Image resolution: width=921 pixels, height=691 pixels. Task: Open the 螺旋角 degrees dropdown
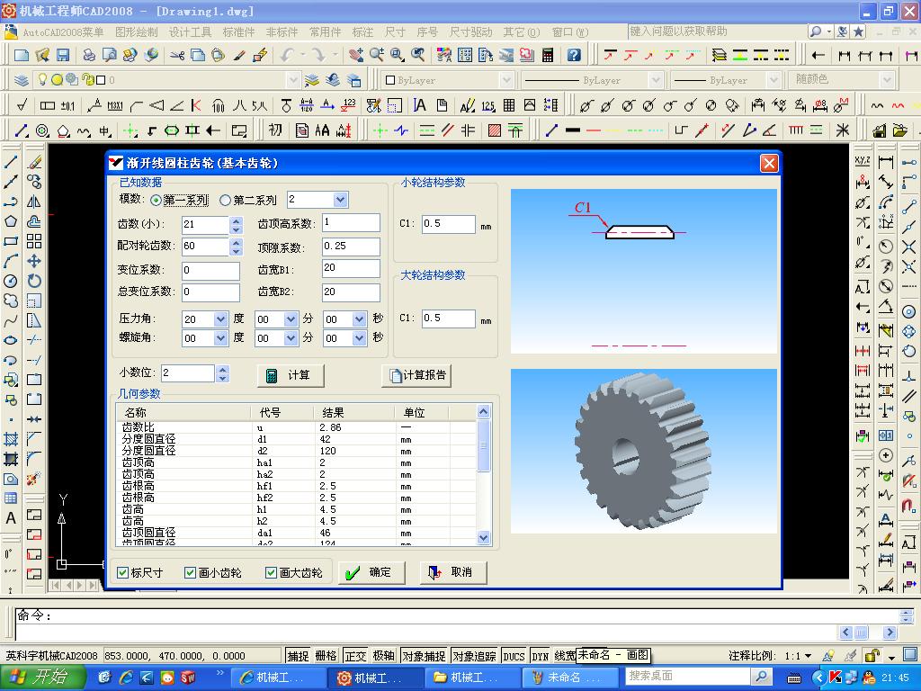pyautogui.click(x=220, y=338)
